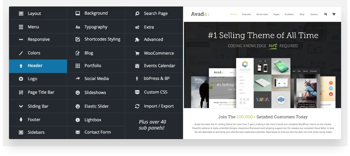Click the WooCommerce cart icon
The height and width of the screenshot is (156, 350).
pos(137,53)
